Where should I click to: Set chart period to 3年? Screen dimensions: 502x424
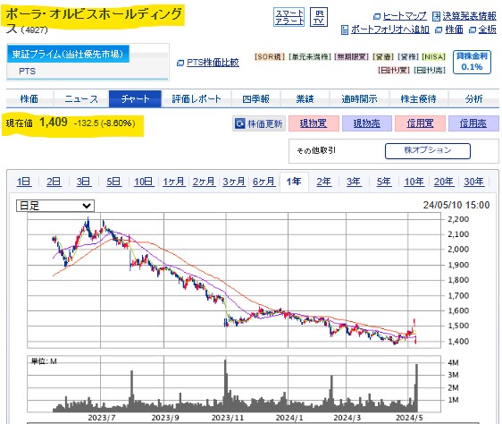354,182
